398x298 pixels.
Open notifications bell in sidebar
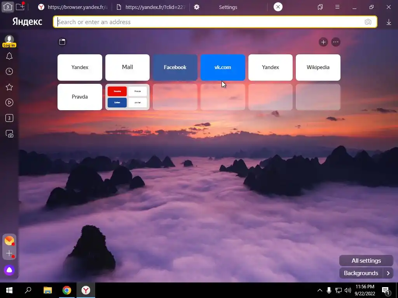tap(9, 56)
